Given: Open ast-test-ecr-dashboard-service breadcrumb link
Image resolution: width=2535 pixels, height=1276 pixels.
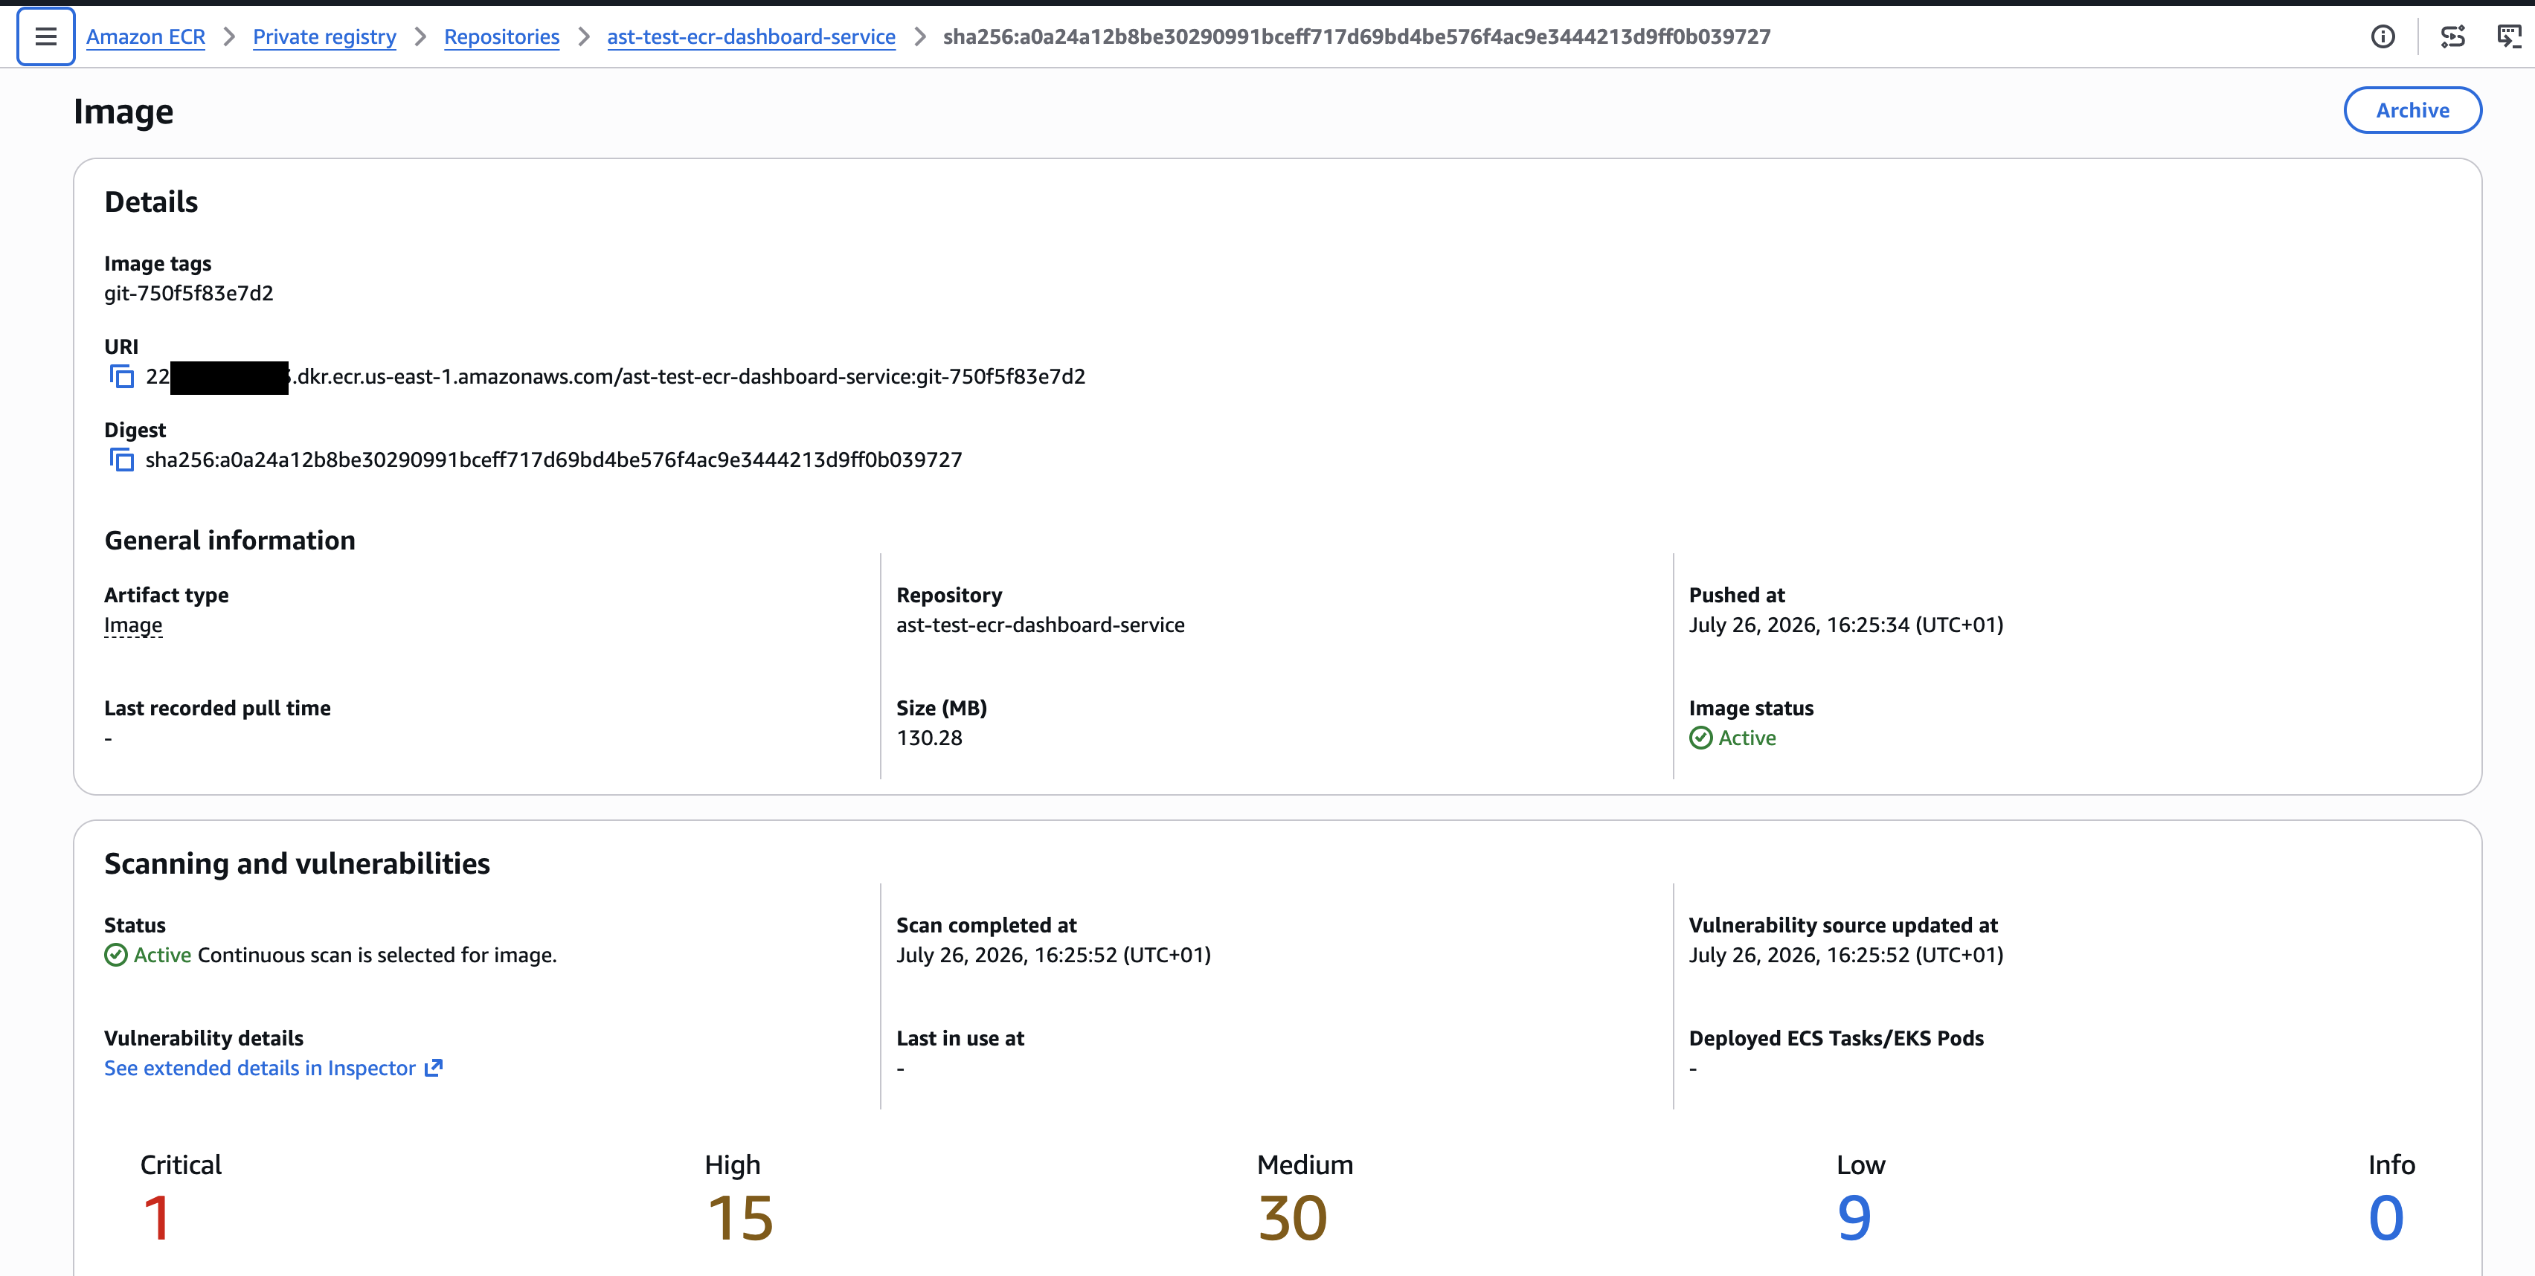Looking at the screenshot, I should point(751,37).
